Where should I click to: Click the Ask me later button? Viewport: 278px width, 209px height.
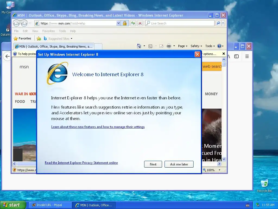pos(179,164)
